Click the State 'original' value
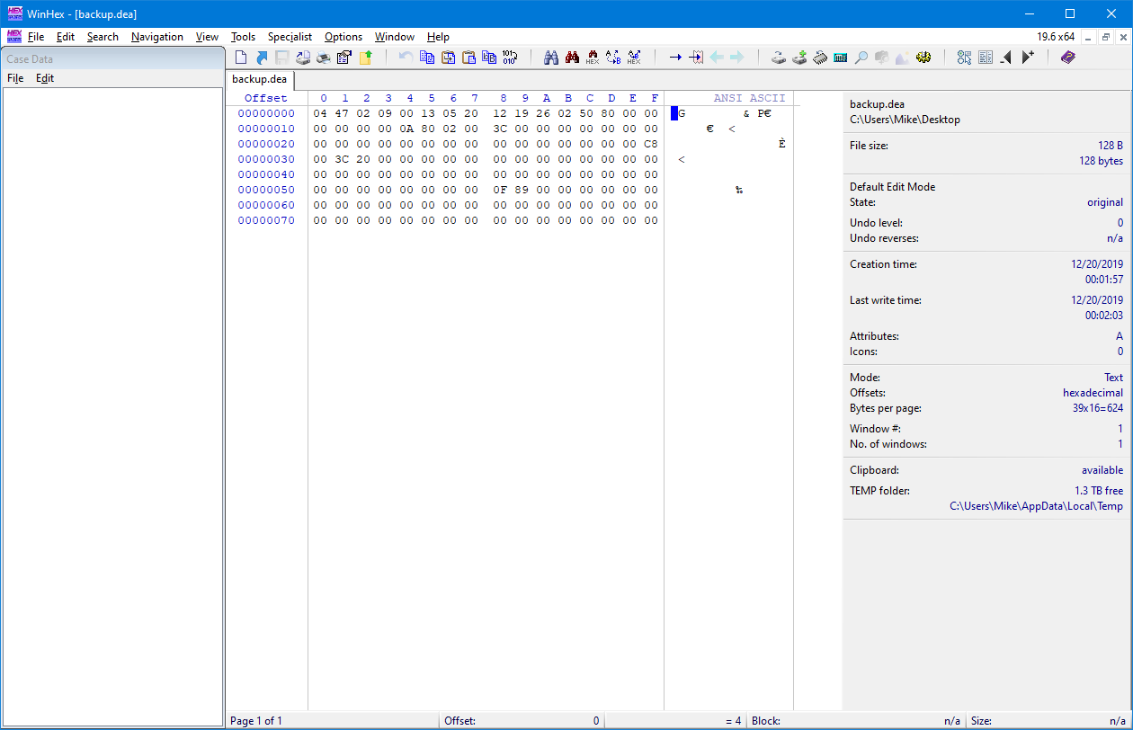The height and width of the screenshot is (730, 1133). (x=1105, y=202)
